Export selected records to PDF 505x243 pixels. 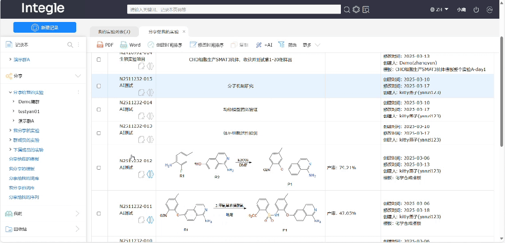pyautogui.click(x=105, y=45)
